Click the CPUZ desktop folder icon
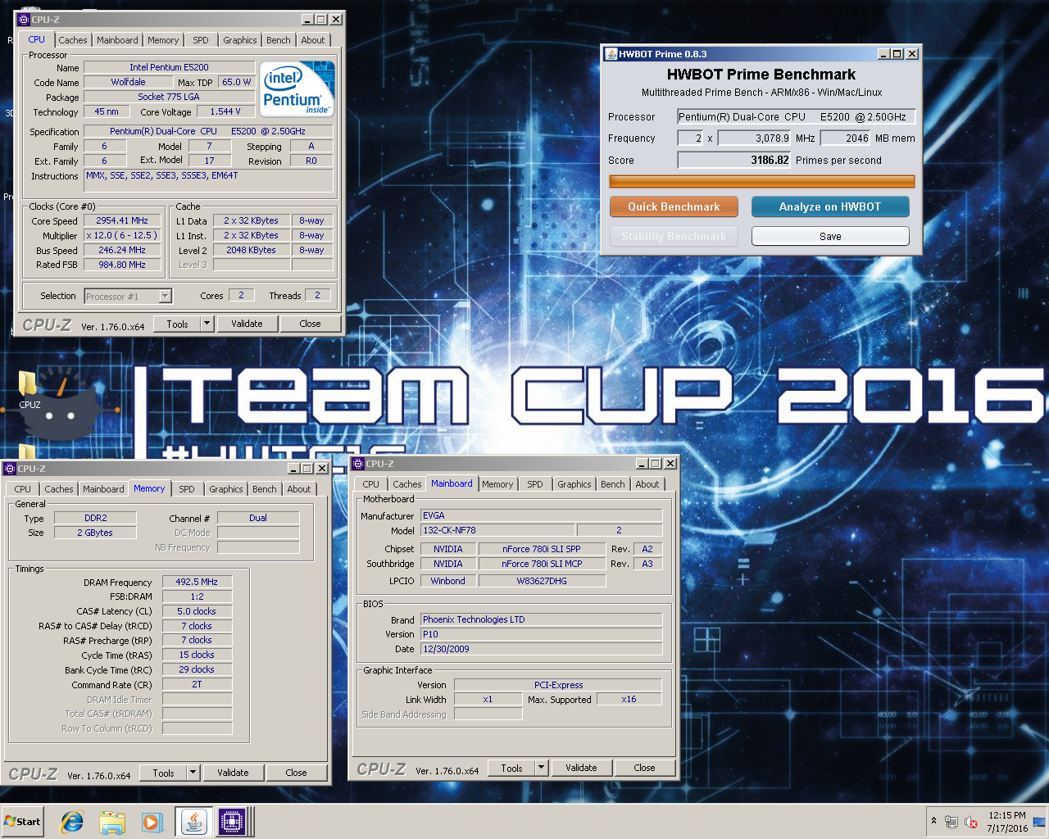Screen dimensions: 1049x839 pos(30,388)
